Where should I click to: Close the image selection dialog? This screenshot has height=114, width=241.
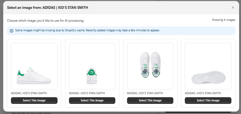tap(233, 7)
